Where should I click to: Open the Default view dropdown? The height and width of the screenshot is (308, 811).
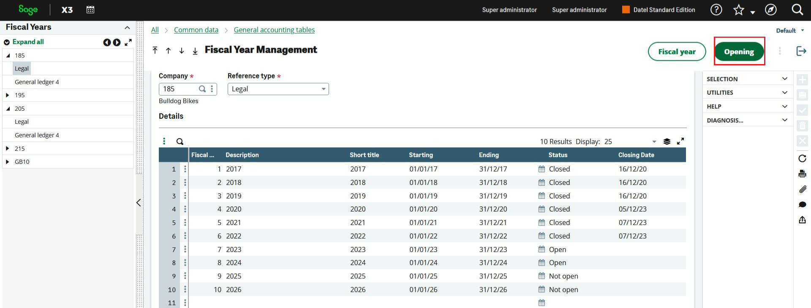790,30
